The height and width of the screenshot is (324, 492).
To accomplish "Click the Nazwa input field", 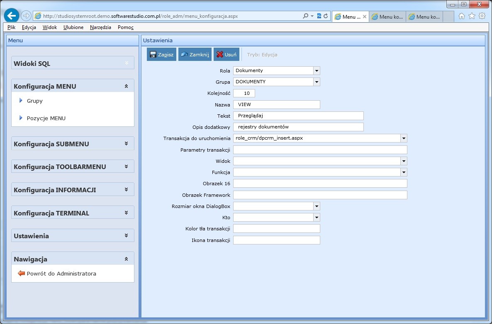I will pyautogui.click(x=277, y=104).
